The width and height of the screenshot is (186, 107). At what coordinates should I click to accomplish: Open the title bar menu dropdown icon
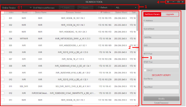tap(168, 2)
